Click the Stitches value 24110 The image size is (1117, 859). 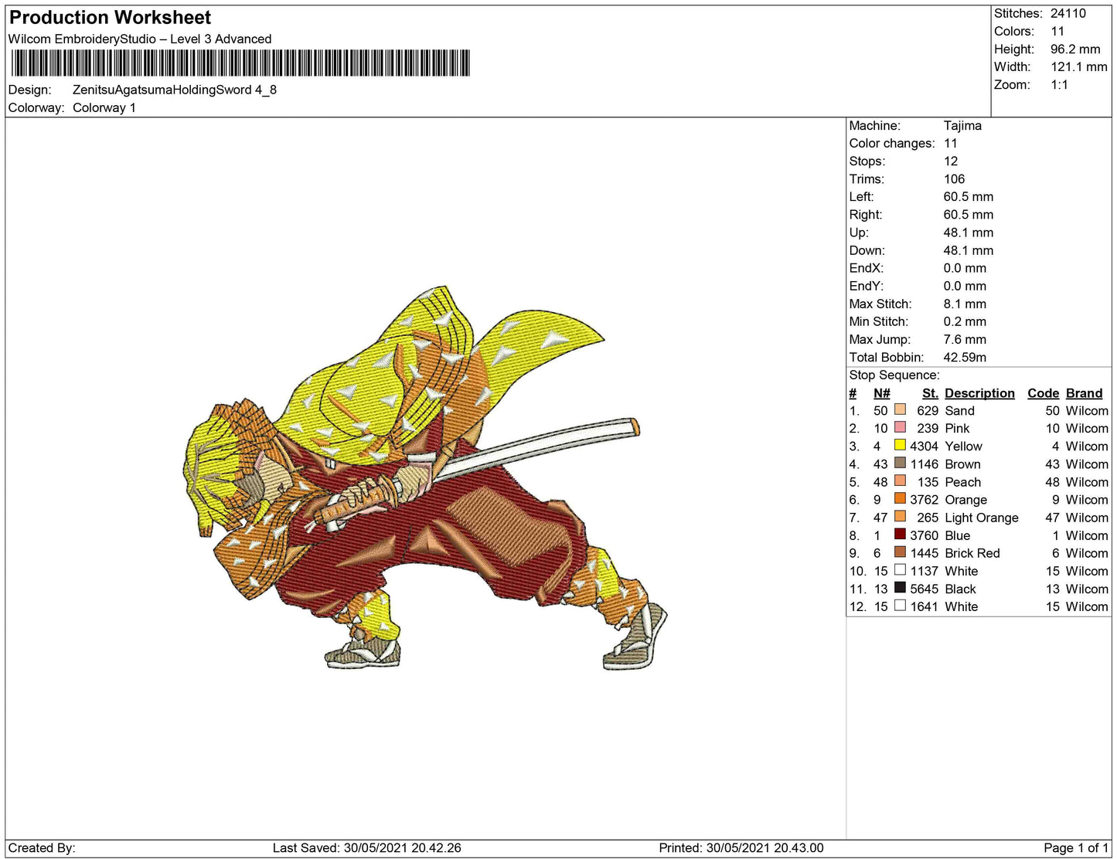pos(1068,13)
